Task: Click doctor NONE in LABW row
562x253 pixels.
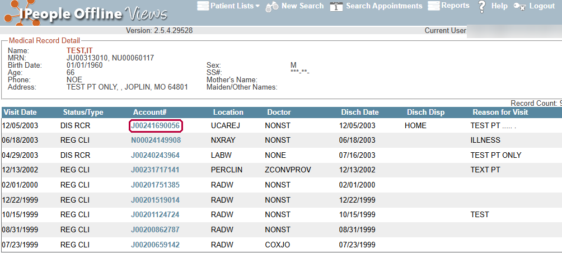Action: (275, 155)
